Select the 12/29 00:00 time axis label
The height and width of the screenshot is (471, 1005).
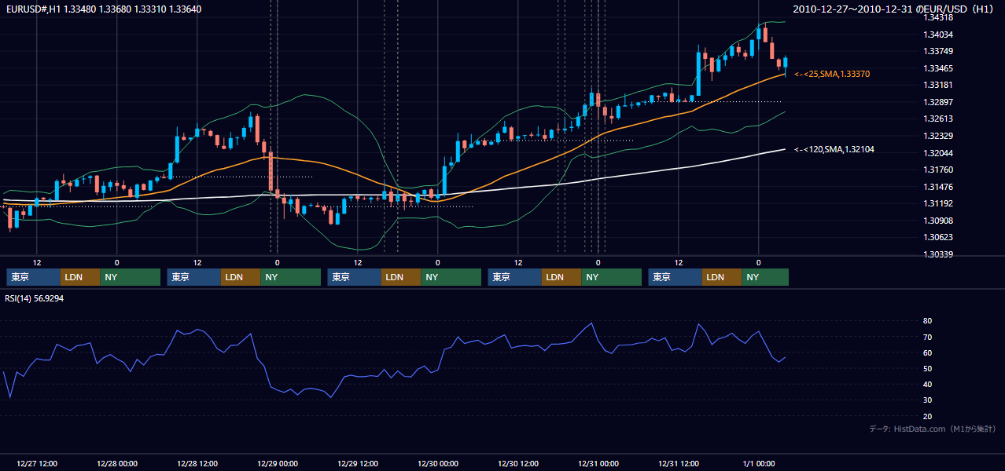click(277, 463)
